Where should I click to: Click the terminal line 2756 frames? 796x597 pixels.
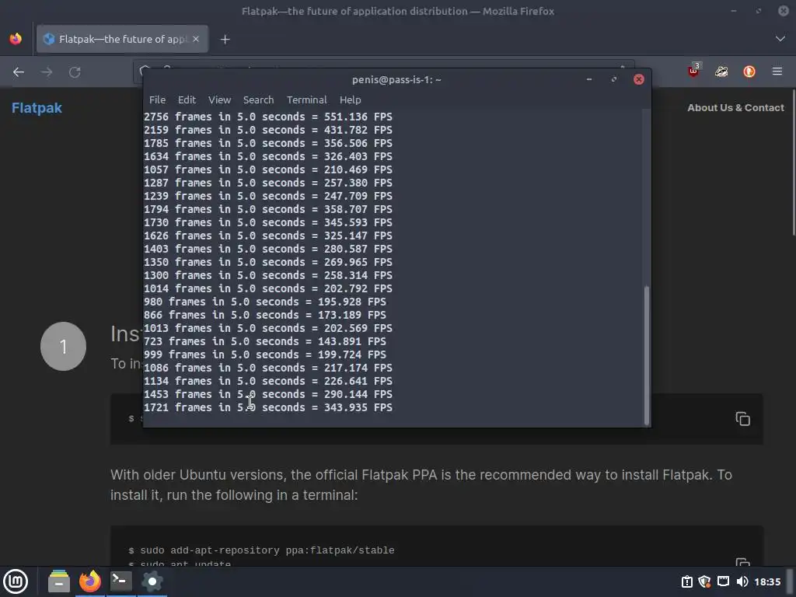(x=268, y=117)
